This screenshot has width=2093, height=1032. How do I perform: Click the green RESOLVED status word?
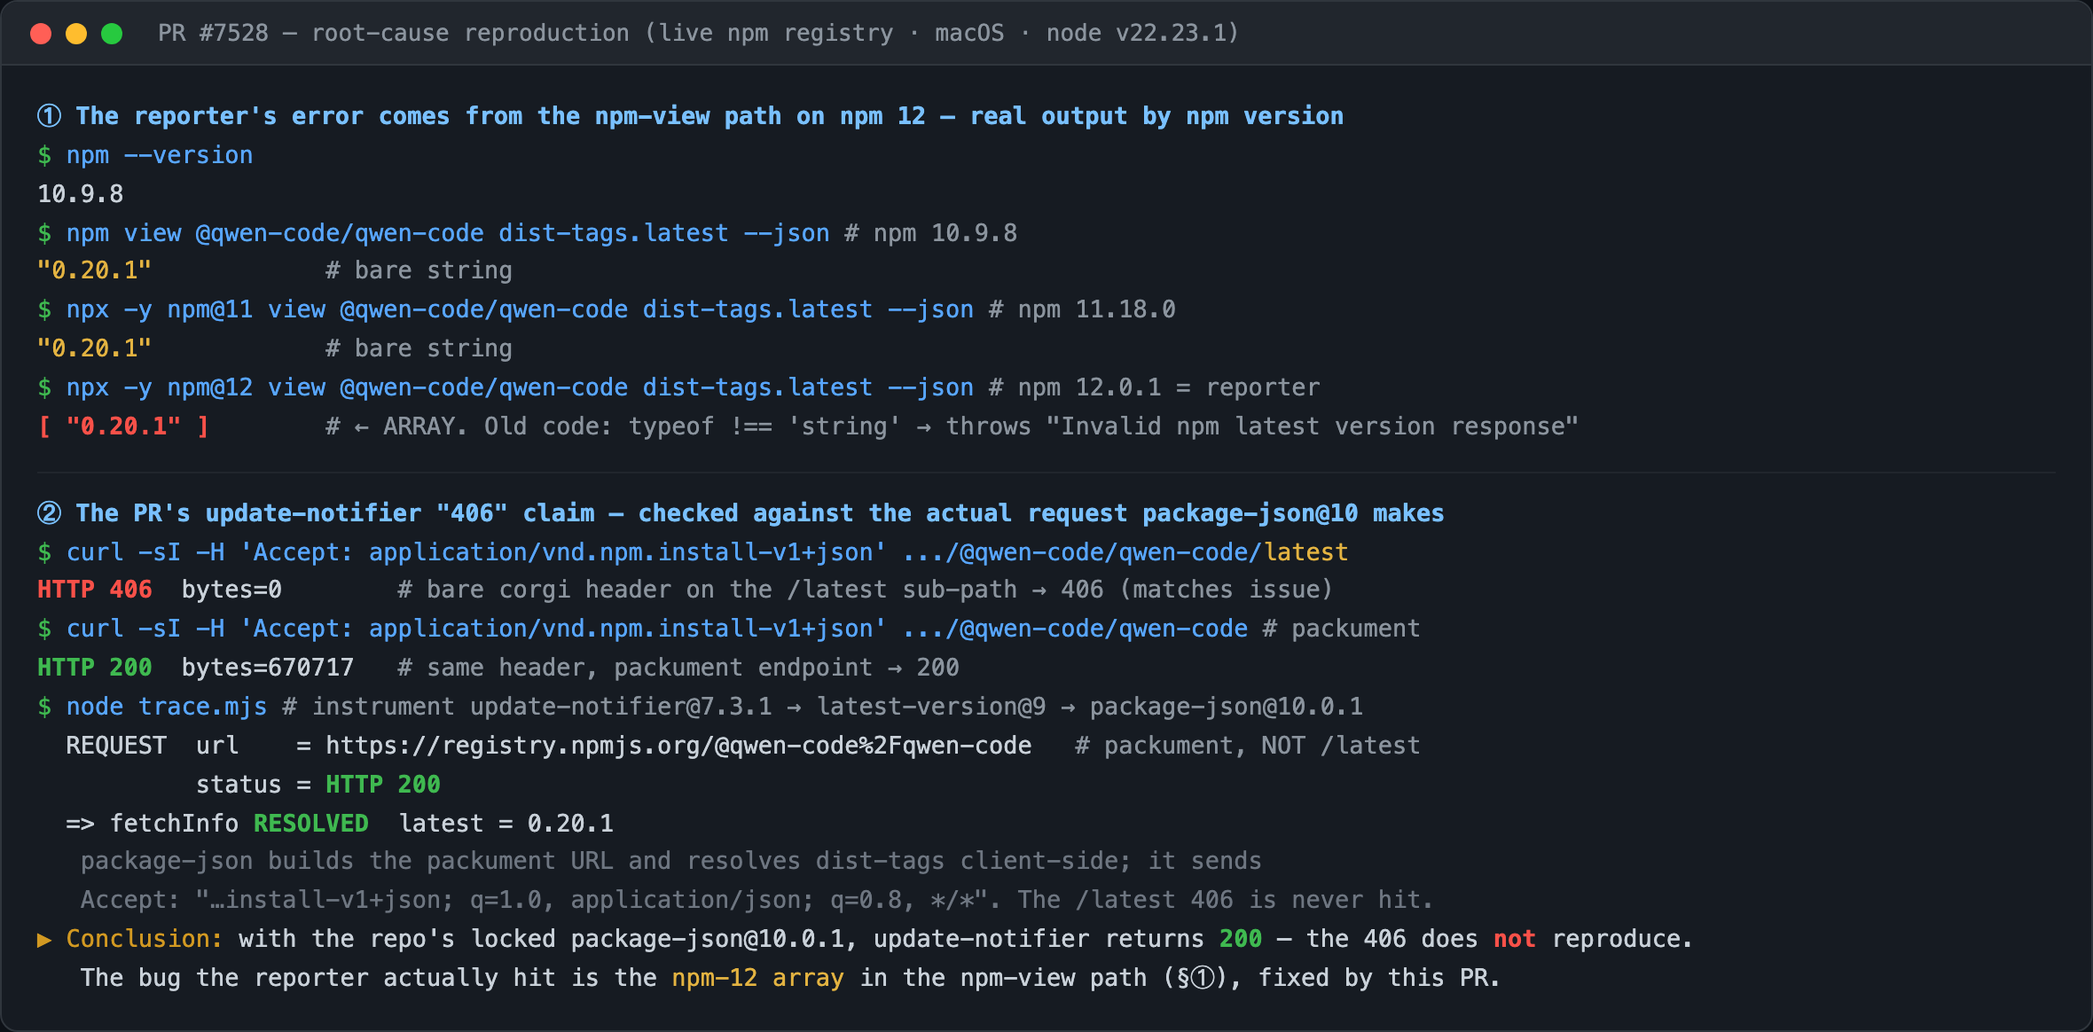coord(311,824)
